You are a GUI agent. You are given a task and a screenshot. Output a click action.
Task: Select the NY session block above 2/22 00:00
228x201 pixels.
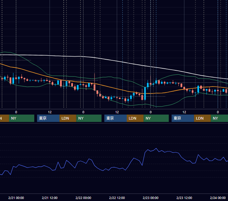89,118
